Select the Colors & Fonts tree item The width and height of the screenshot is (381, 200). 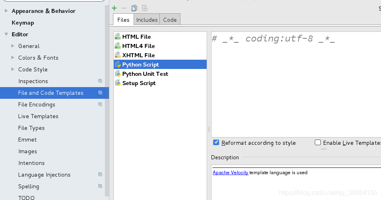click(x=38, y=58)
